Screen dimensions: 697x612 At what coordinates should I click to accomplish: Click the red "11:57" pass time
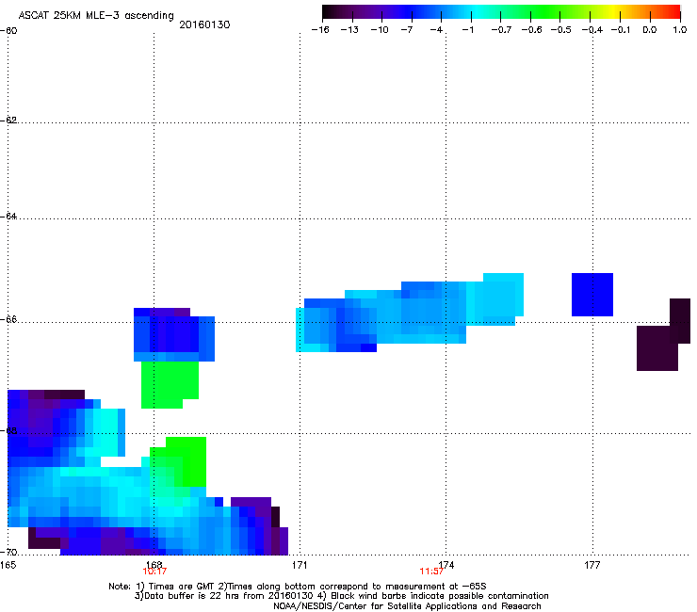tap(431, 572)
